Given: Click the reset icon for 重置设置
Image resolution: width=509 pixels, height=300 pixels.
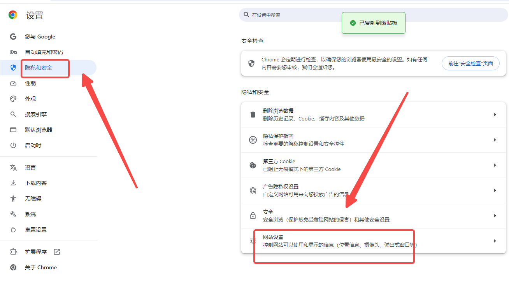Looking at the screenshot, I should click(13, 230).
